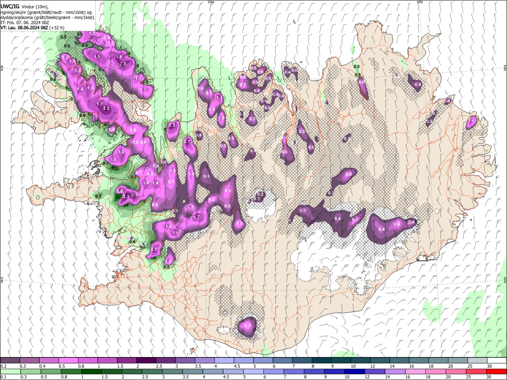
Task: Click the 1.5 value in the upper legend
Action: coord(120,366)
